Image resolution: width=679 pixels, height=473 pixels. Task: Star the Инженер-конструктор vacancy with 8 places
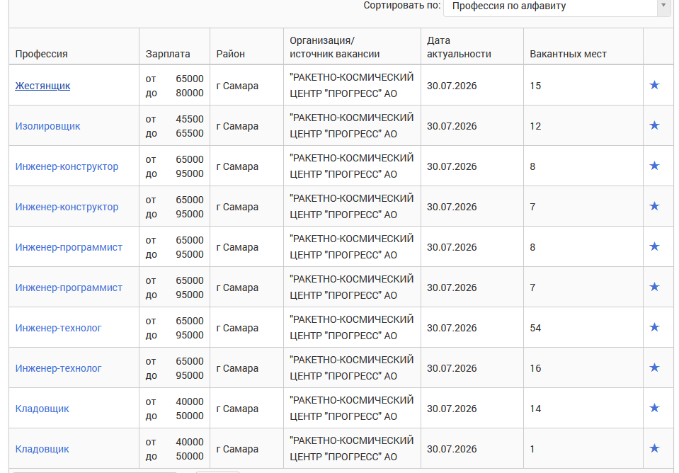(654, 166)
